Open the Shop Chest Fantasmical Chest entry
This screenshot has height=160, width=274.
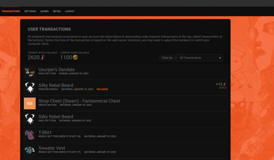125,103
